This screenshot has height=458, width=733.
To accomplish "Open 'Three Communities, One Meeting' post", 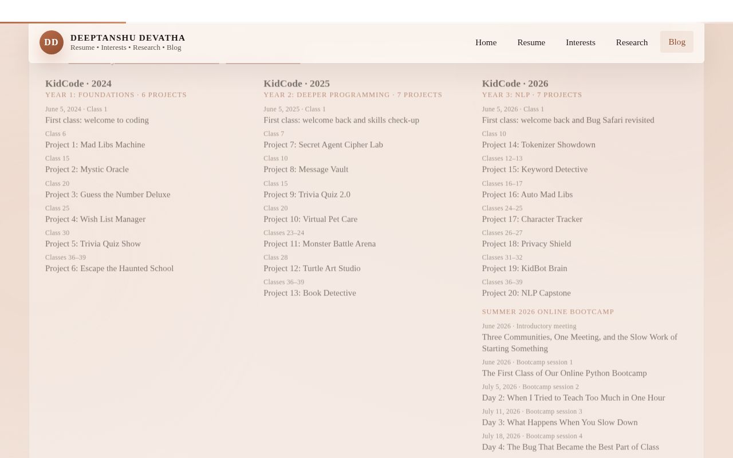I will tap(580, 343).
